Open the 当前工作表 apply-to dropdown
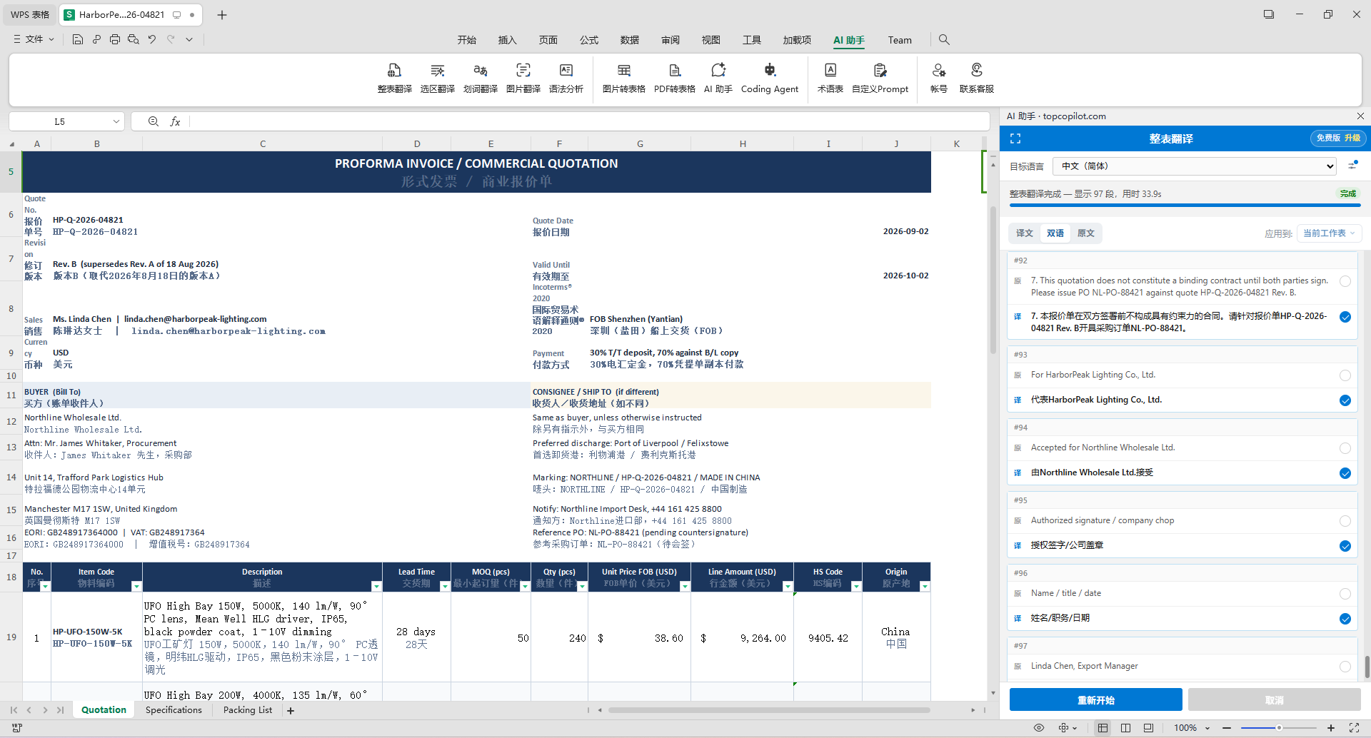This screenshot has height=738, width=1371. click(1329, 233)
